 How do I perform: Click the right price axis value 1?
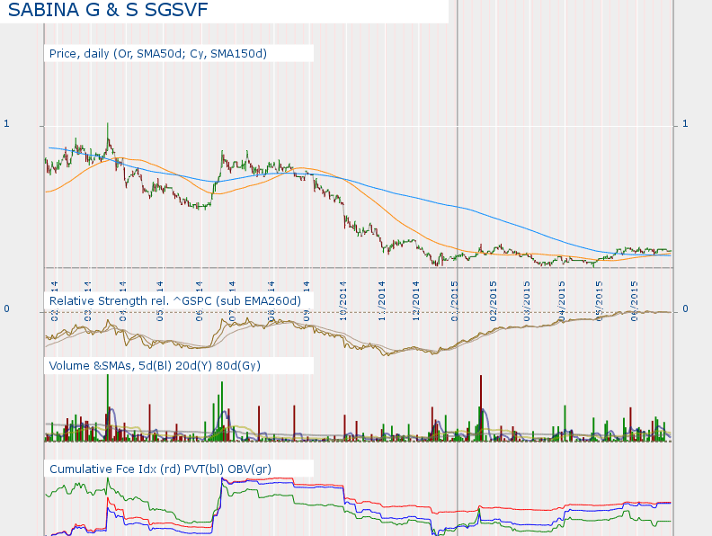click(x=685, y=123)
